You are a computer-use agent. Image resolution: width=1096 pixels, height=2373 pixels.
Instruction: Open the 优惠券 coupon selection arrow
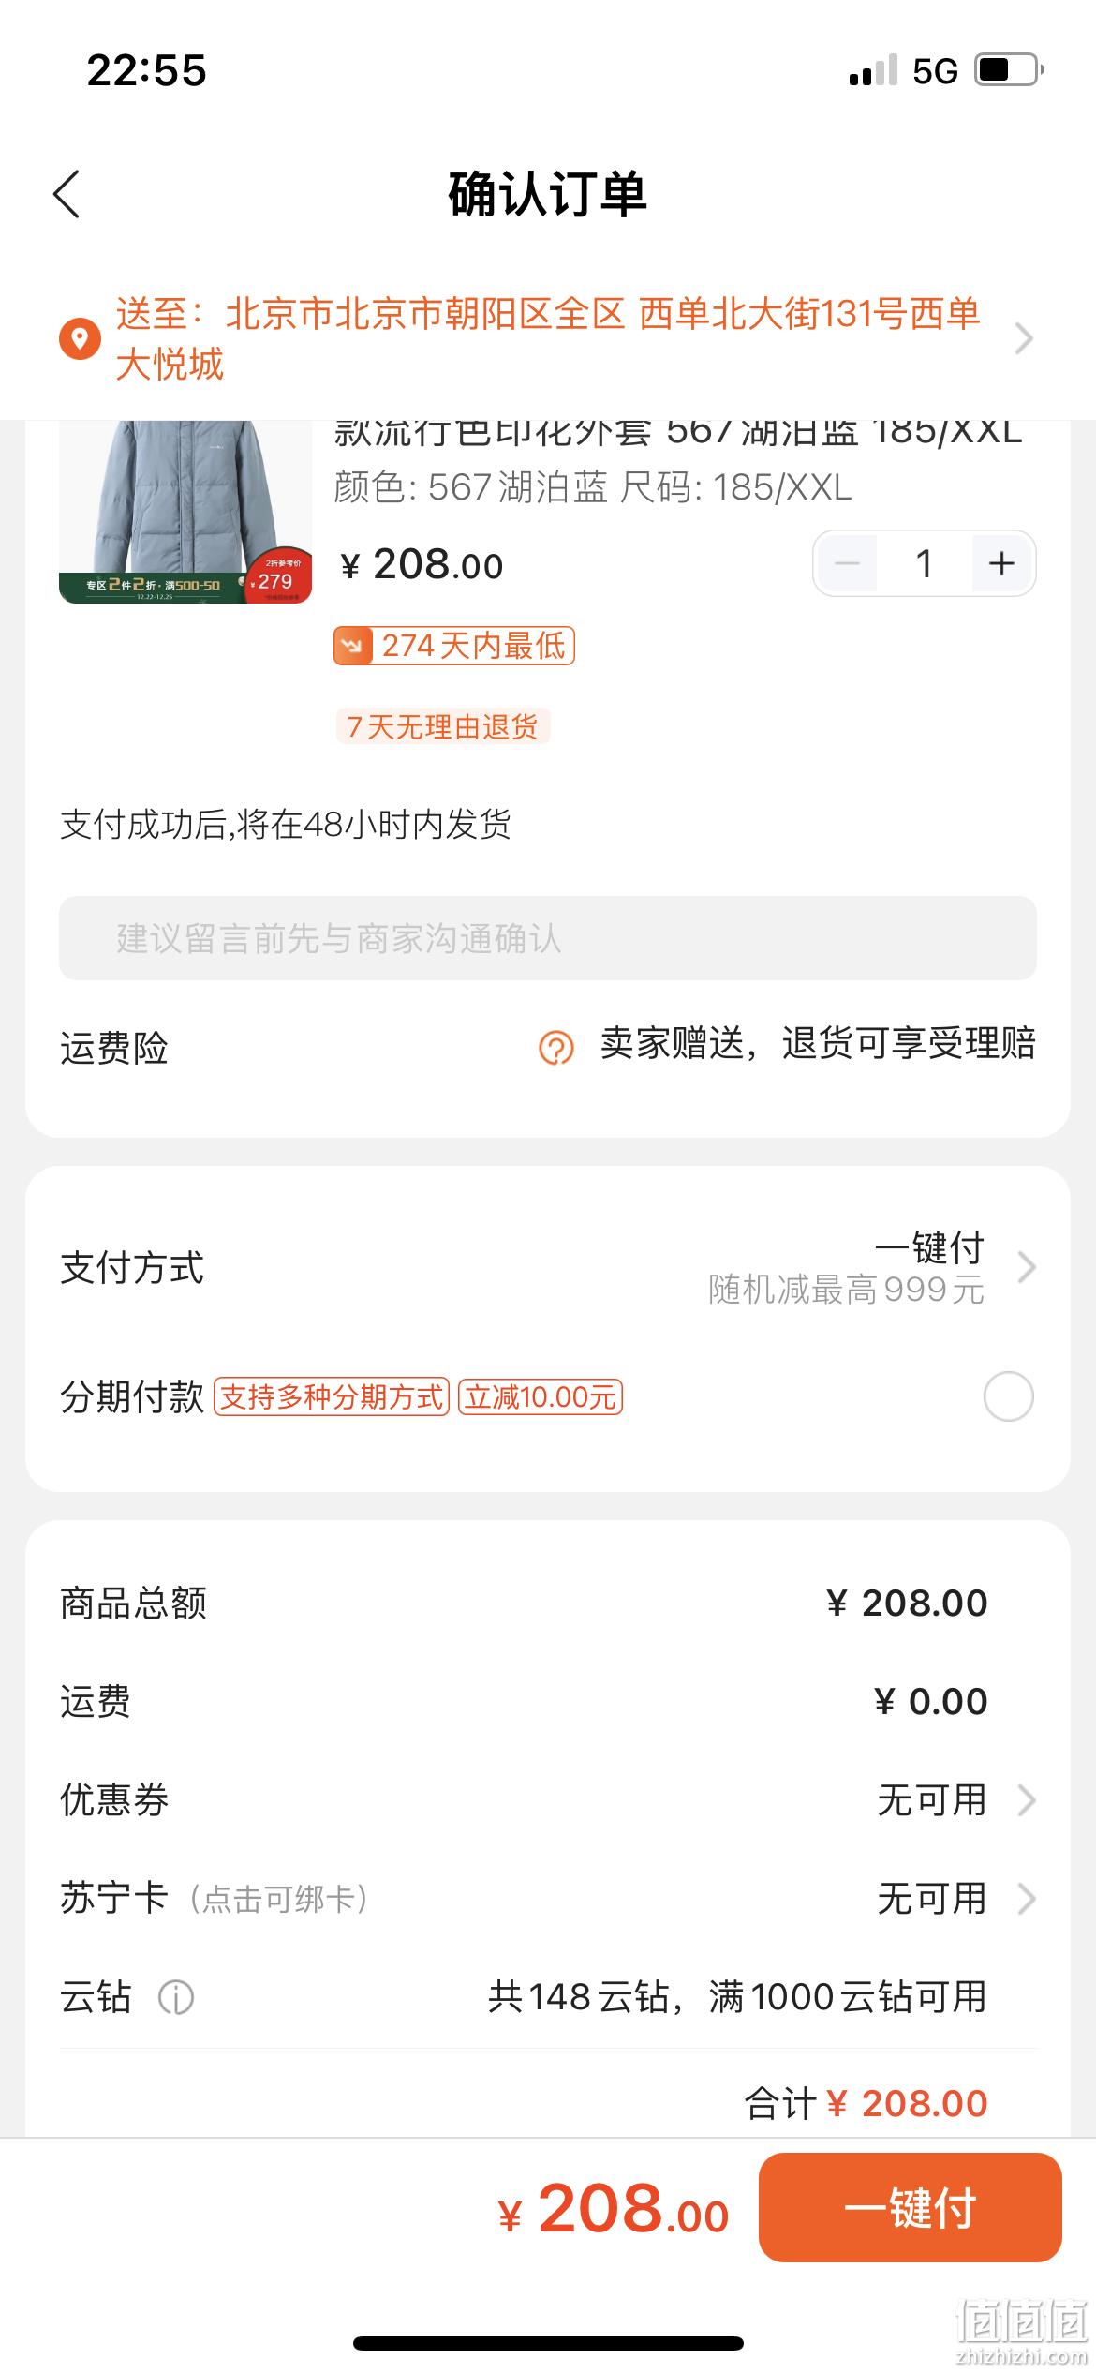tap(1027, 1800)
